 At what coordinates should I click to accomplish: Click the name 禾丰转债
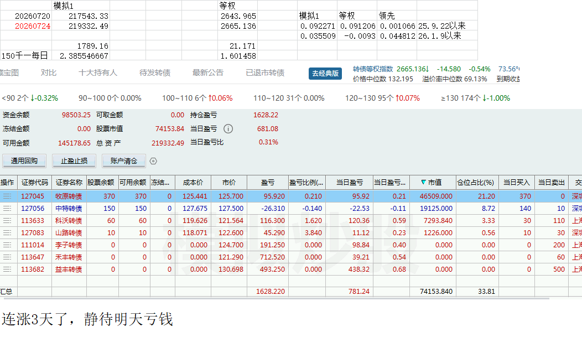pyautogui.click(x=69, y=257)
